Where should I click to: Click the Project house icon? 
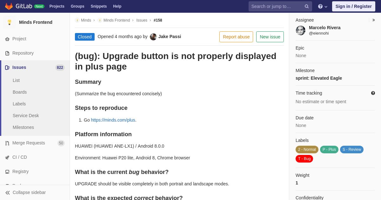(7, 39)
